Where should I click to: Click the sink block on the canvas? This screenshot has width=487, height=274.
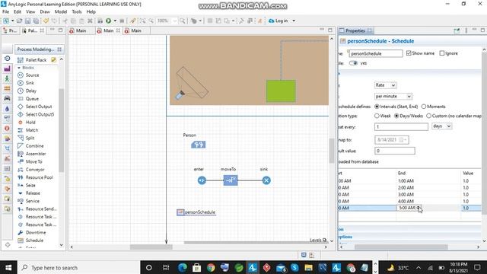[266, 180]
